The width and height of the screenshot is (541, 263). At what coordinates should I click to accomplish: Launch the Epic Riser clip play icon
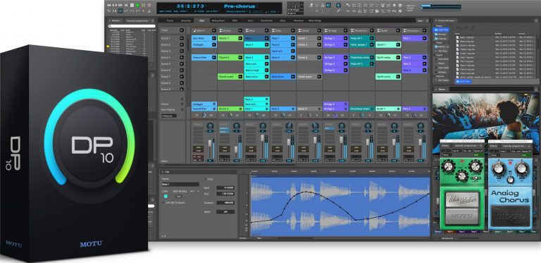(214, 38)
